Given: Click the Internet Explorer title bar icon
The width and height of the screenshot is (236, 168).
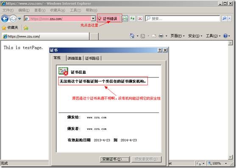Looking at the screenshot, I should pos(3,3).
